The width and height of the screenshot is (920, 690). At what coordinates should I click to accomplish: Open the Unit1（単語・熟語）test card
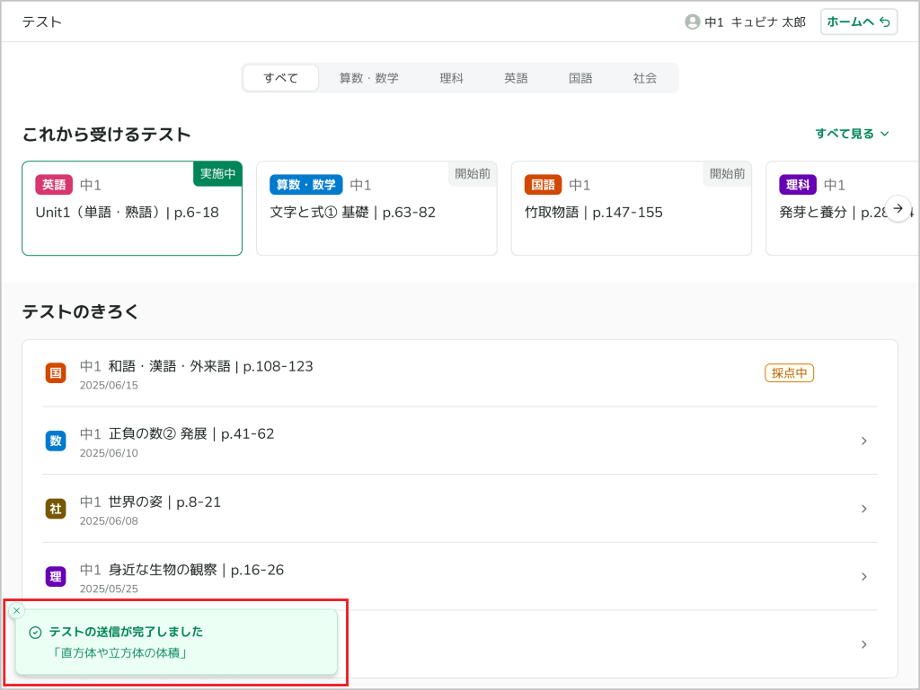(x=132, y=208)
